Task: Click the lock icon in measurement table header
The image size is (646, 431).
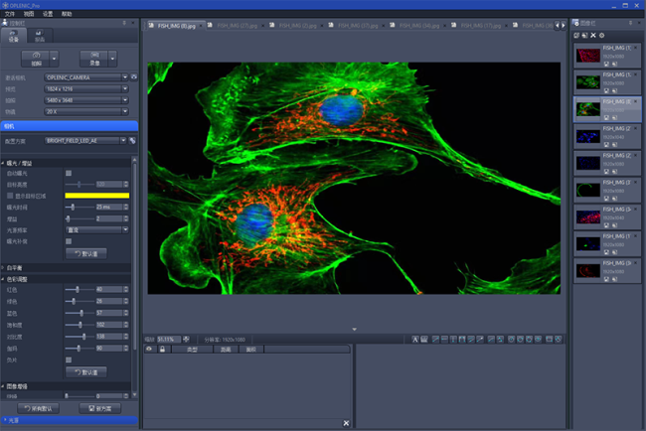Action: click(x=162, y=350)
